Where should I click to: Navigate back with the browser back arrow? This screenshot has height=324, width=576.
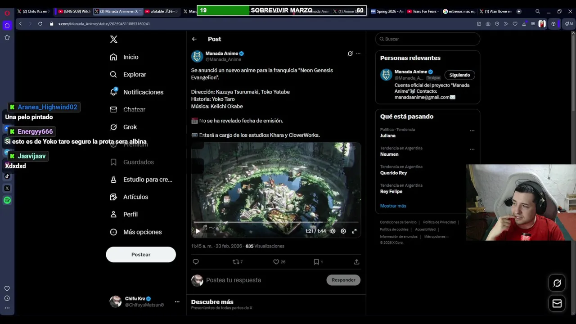[x=20, y=23]
